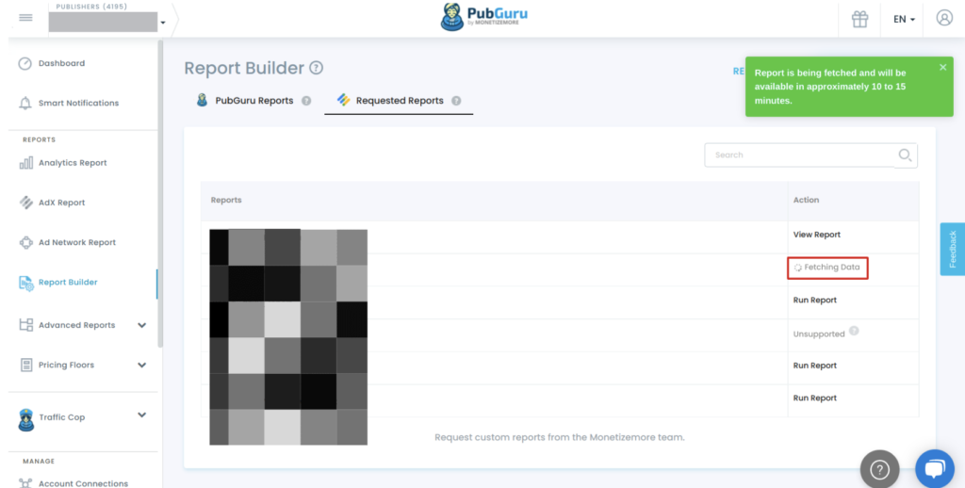Go to Dashboard in sidebar
Viewport: 965px width, 488px height.
point(61,63)
